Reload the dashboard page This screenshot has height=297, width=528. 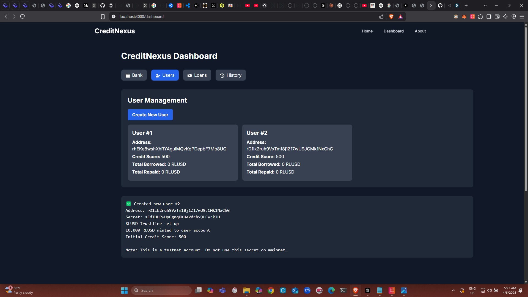[x=23, y=16]
